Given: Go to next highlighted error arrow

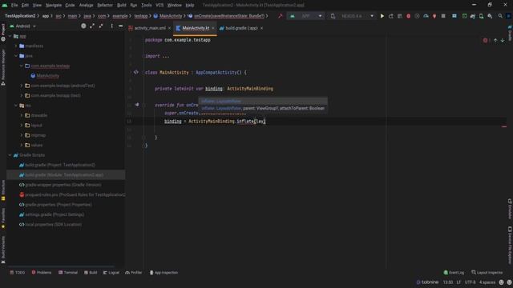Looking at the screenshot, I should coord(503,40).
